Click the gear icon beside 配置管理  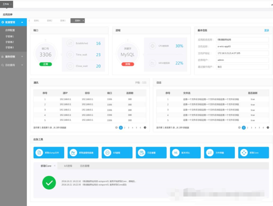pyautogui.click(x=3, y=22)
